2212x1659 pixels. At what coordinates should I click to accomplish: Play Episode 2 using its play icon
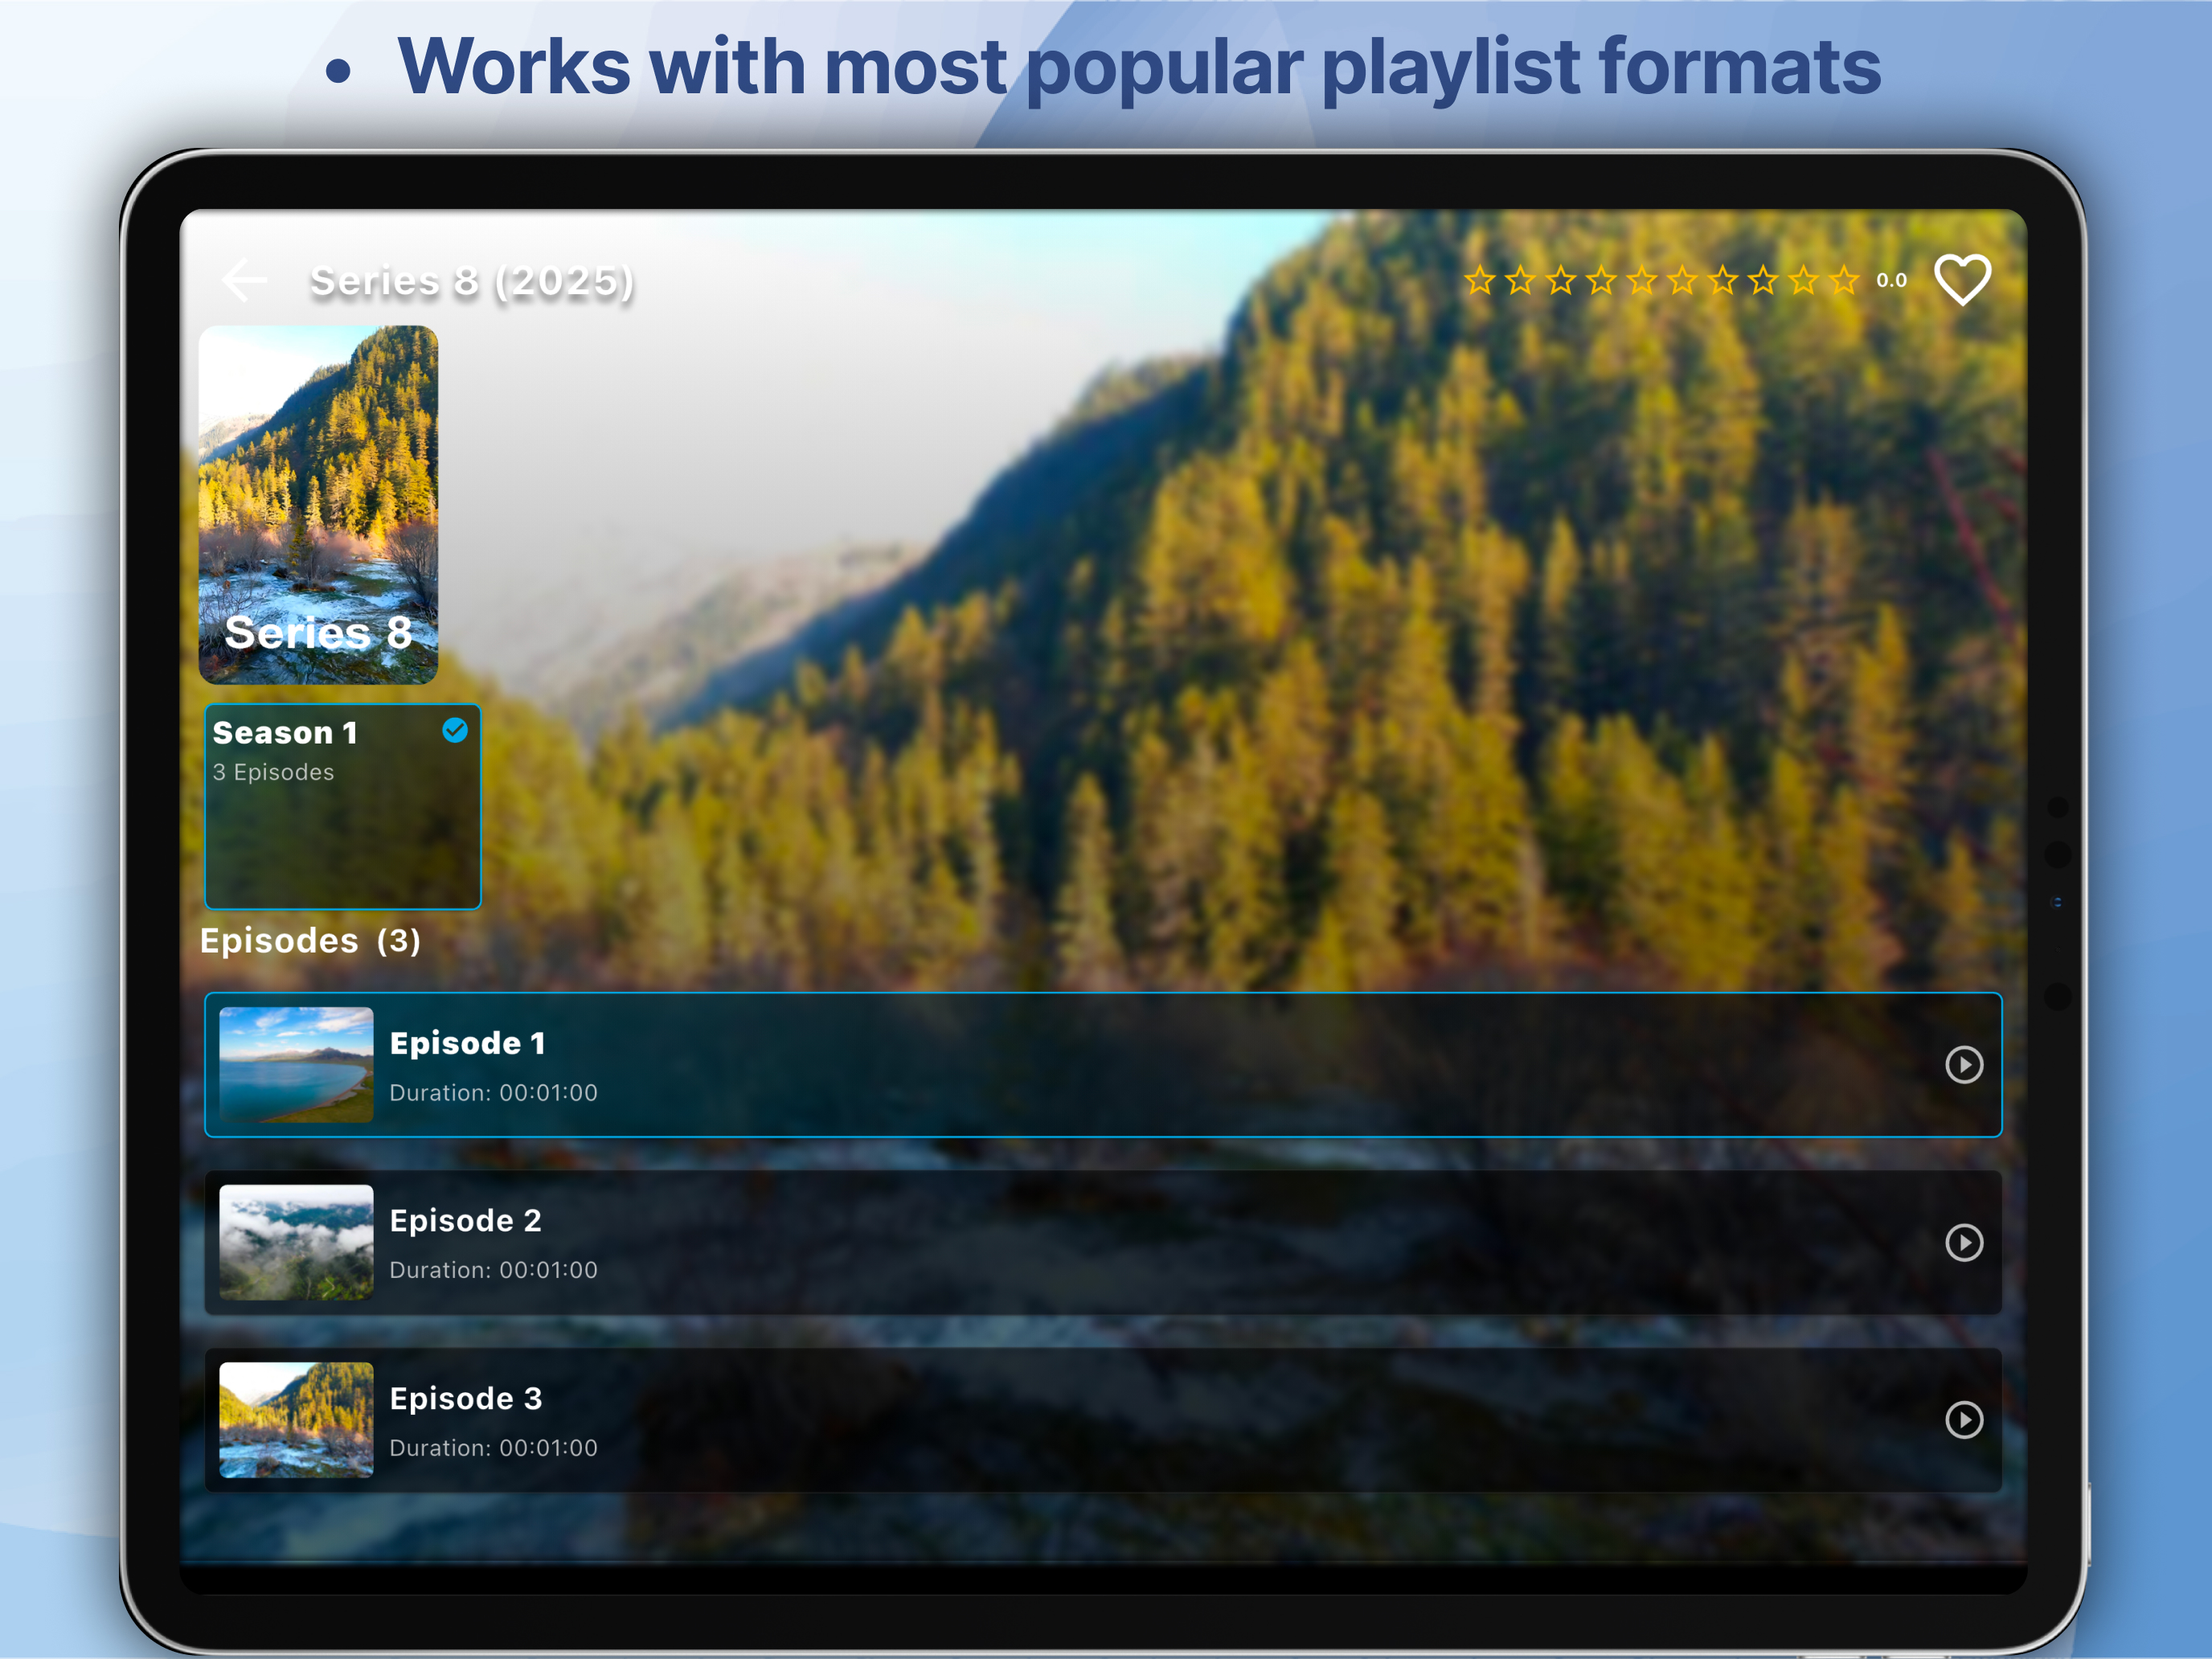click(1964, 1243)
